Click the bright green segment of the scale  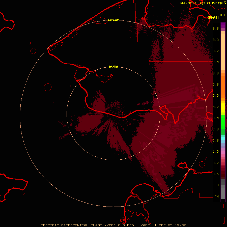tap(223, 122)
